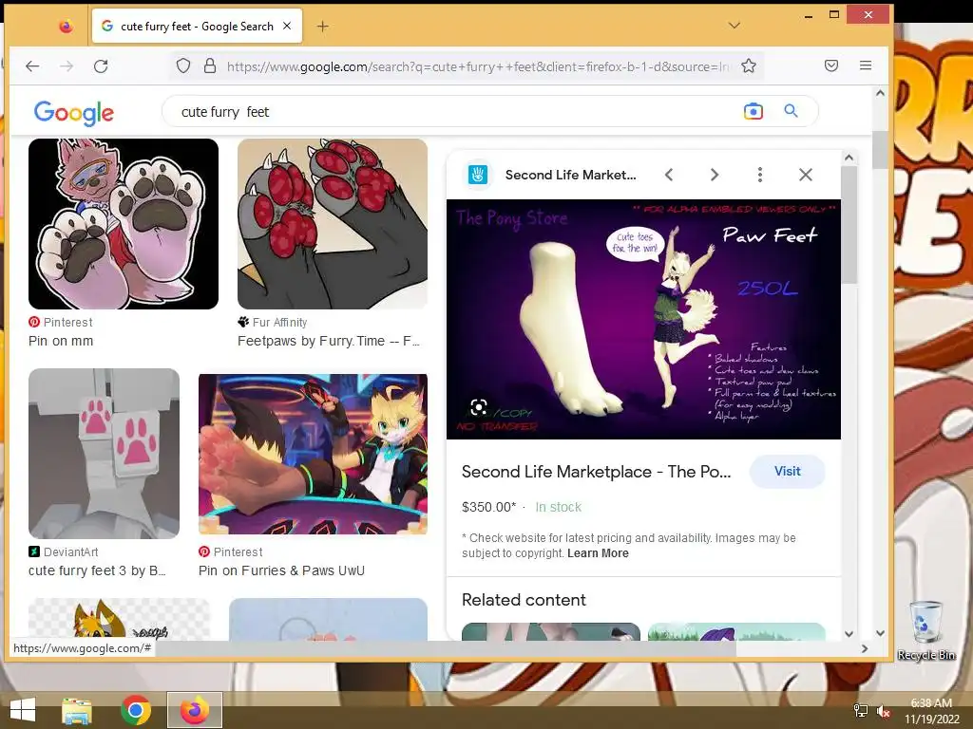Viewport: 973px width, 729px height.
Task: Open the Paw Feet preview image
Action: (643, 319)
